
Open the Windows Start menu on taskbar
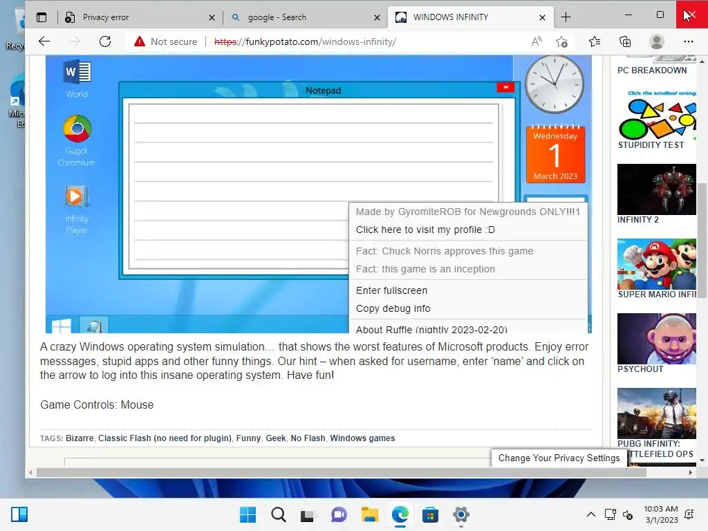coord(248,514)
